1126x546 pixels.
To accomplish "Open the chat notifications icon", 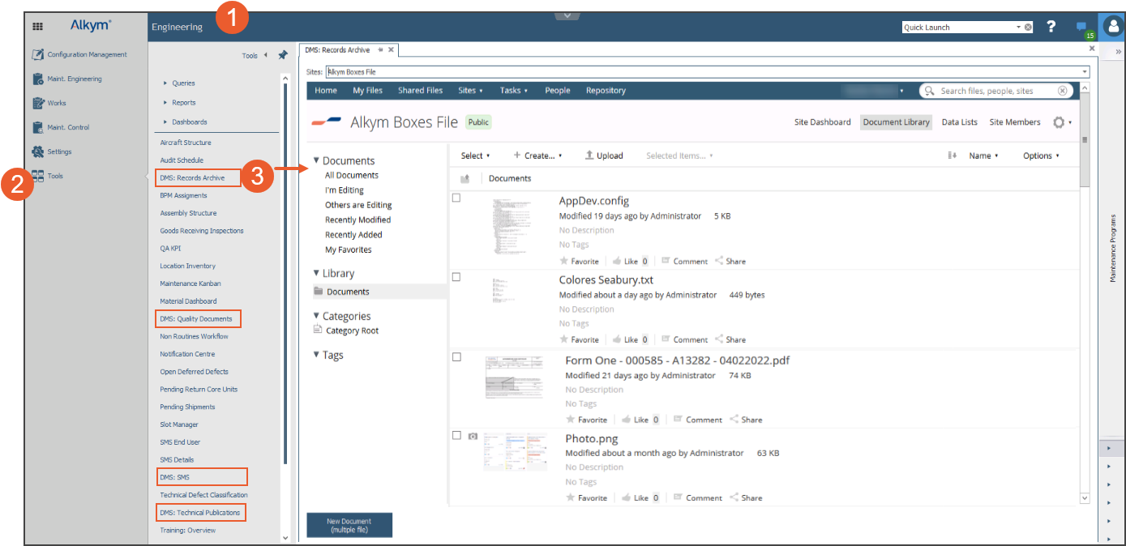I will coord(1081,27).
